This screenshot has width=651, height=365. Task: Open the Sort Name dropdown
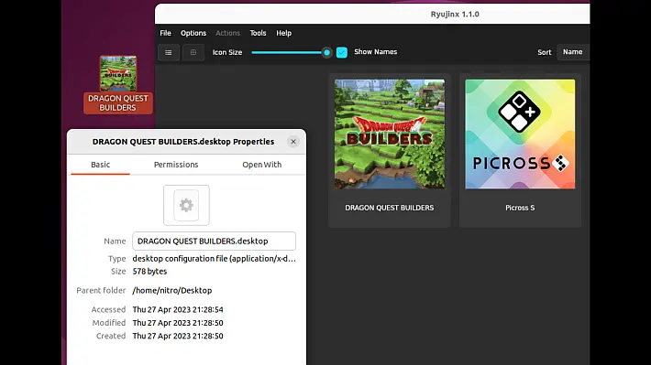[x=573, y=52]
